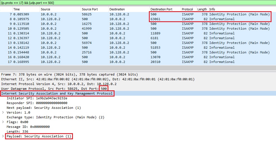The image size is (276, 141).
Task: Select Responder SPI: 0000000000000000
Action: tap(37, 103)
